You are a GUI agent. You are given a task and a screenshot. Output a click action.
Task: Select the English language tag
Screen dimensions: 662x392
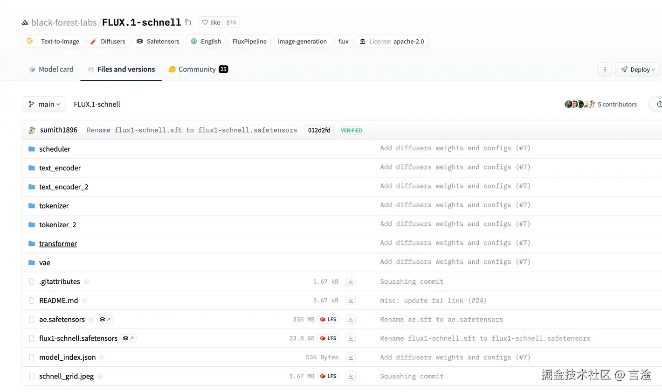click(206, 42)
